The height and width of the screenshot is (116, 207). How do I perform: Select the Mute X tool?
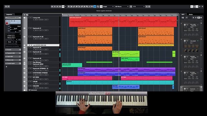(x=84, y=6)
